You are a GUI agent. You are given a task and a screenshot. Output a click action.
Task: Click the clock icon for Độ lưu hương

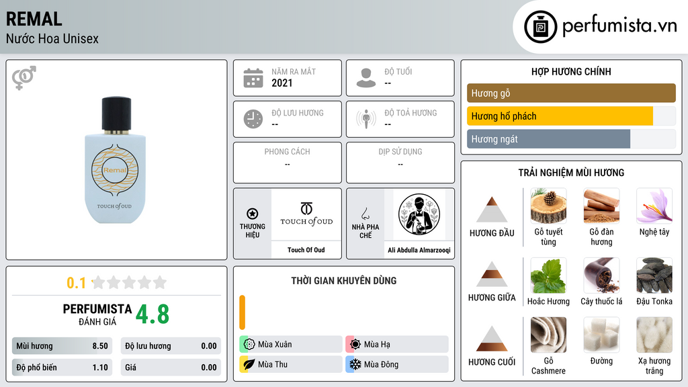[253, 119]
